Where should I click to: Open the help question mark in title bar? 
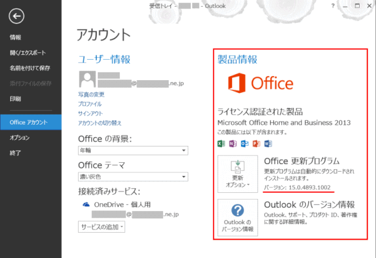tap(333, 6)
